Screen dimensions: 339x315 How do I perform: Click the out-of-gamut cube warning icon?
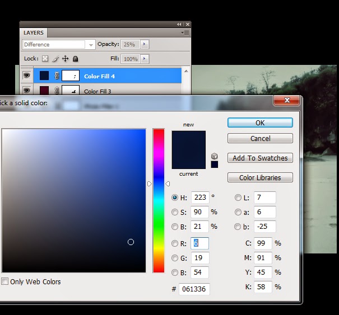pyautogui.click(x=214, y=156)
